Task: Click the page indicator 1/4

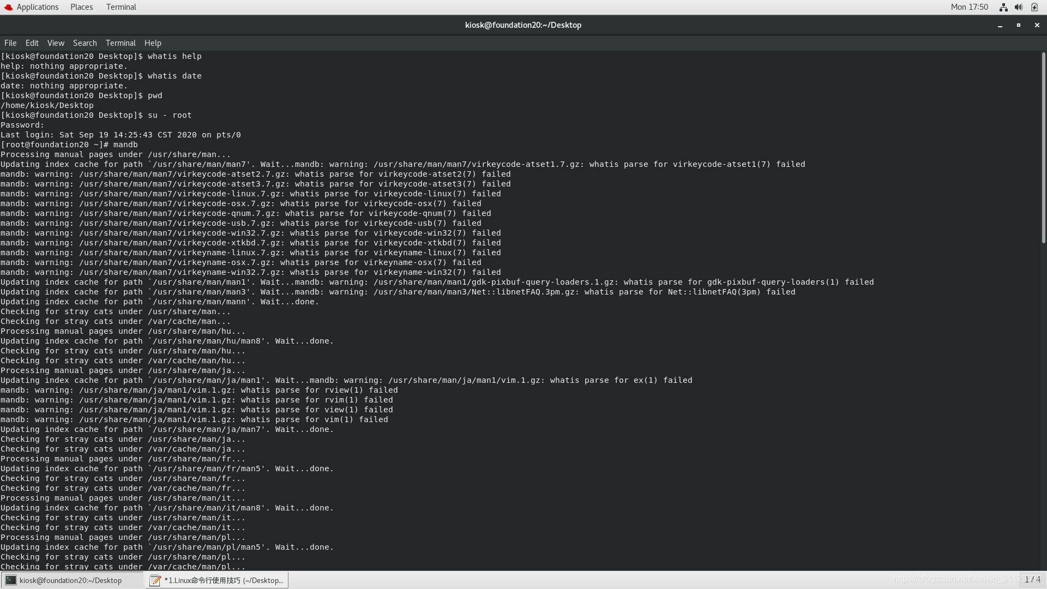Action: coord(1031,580)
